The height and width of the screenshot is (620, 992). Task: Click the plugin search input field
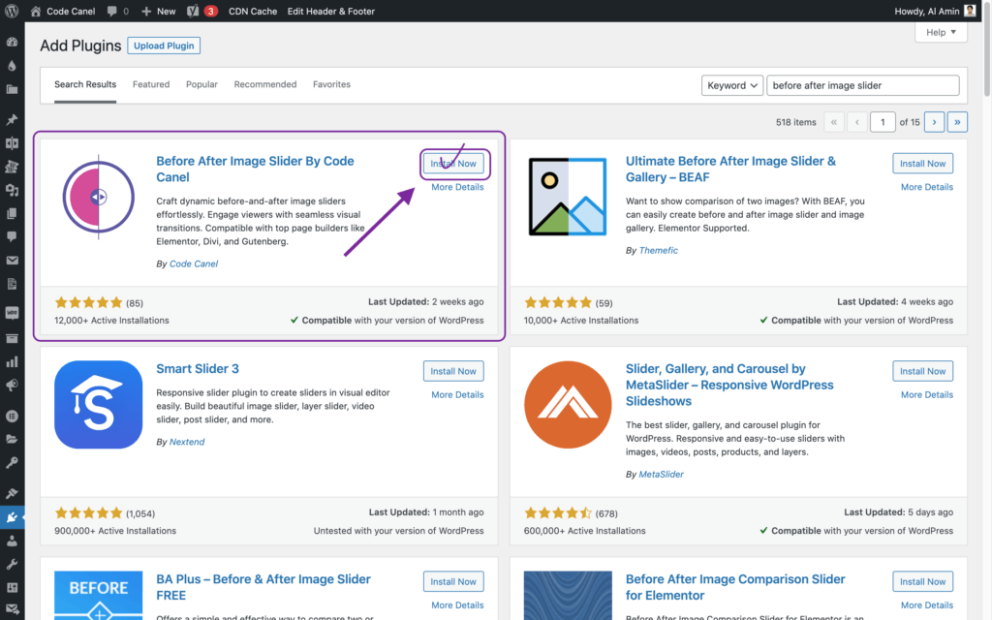coord(862,85)
